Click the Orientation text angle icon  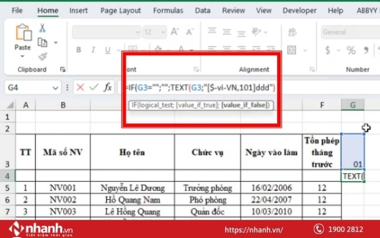pos(256,32)
